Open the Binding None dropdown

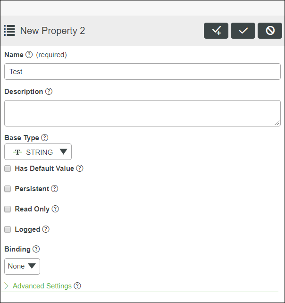22,266
